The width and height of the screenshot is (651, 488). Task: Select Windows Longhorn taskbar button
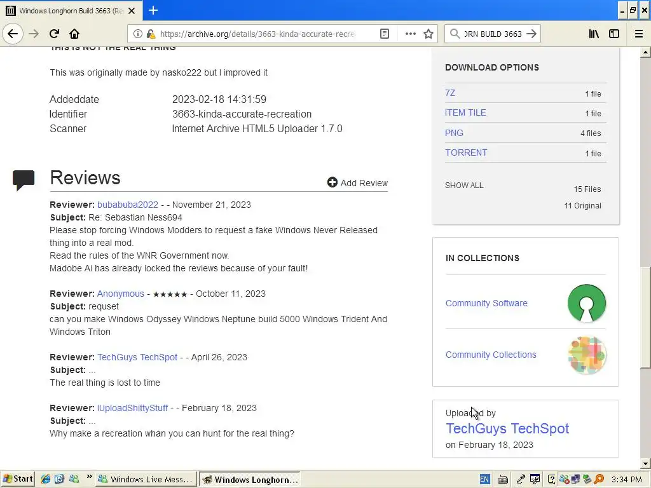(250, 479)
